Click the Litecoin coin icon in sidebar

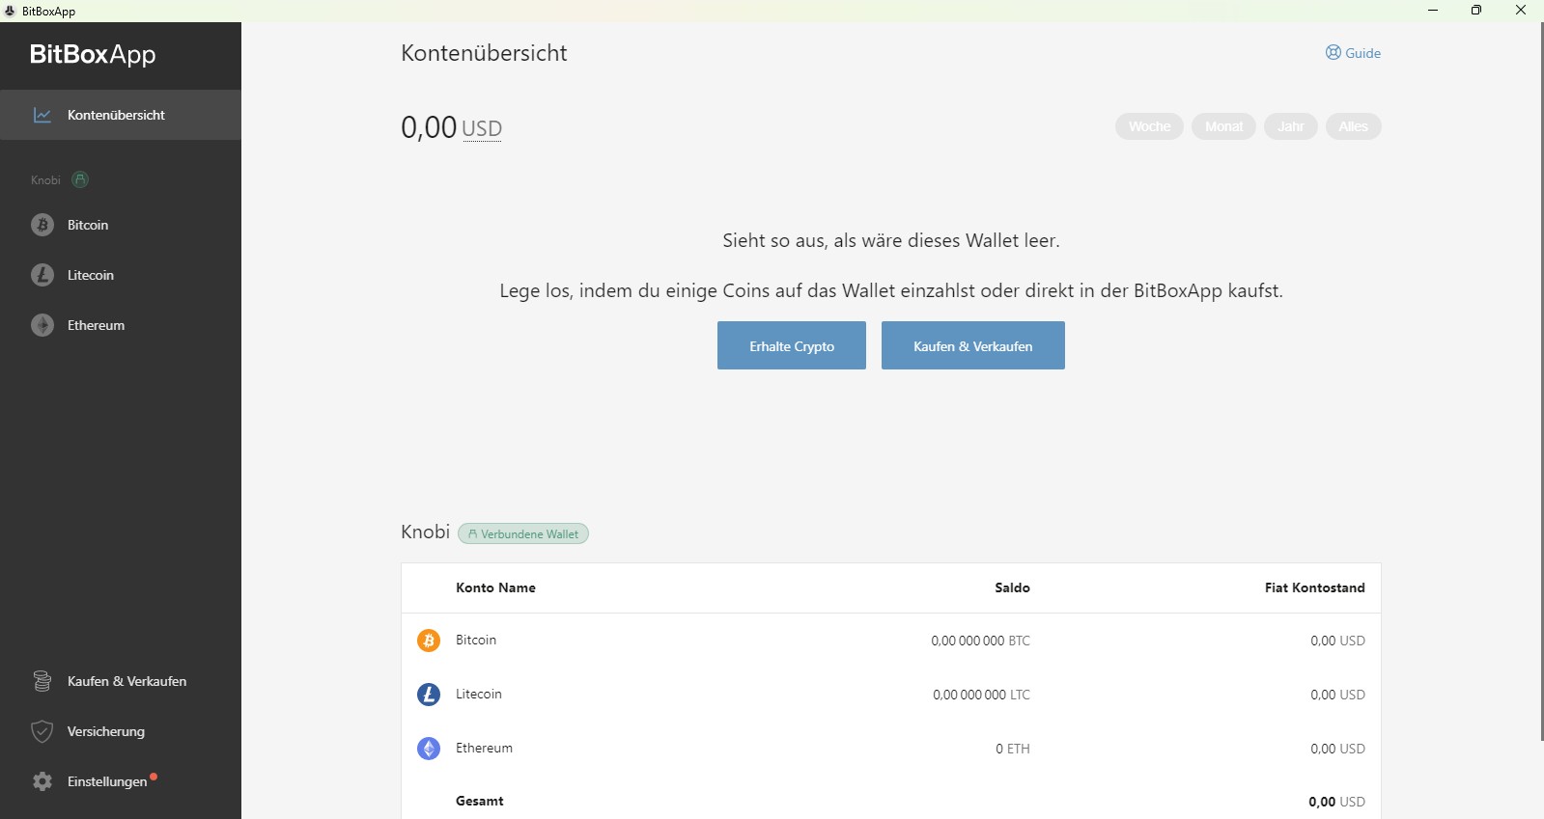[42, 275]
